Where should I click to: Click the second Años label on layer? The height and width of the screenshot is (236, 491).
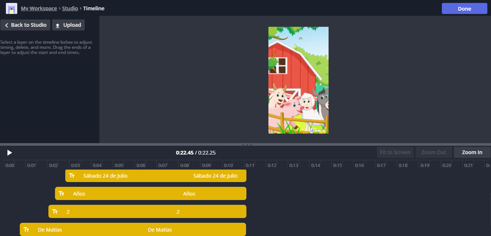click(x=189, y=194)
